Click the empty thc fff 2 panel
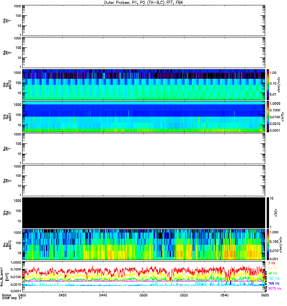The width and height of the screenshot is (287, 306). pos(143,181)
